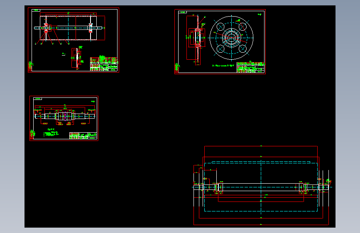Click the green note text below the flange view
The height and width of the screenshot is (233, 360).
[223, 66]
